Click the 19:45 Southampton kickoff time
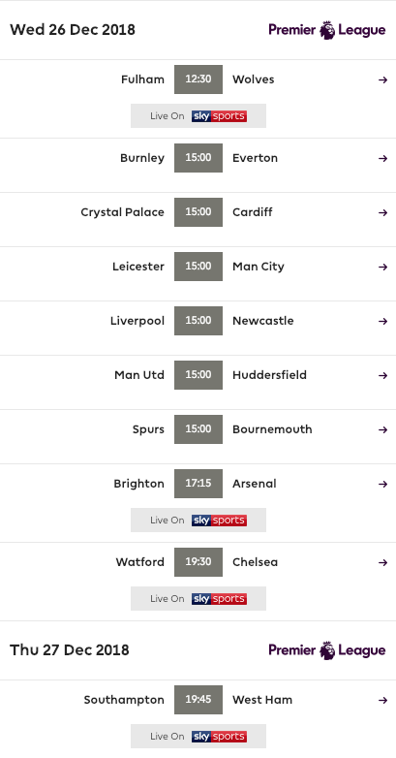The image size is (396, 758). (x=198, y=700)
